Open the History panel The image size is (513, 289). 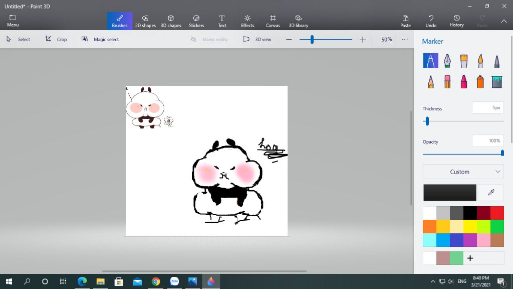(456, 21)
